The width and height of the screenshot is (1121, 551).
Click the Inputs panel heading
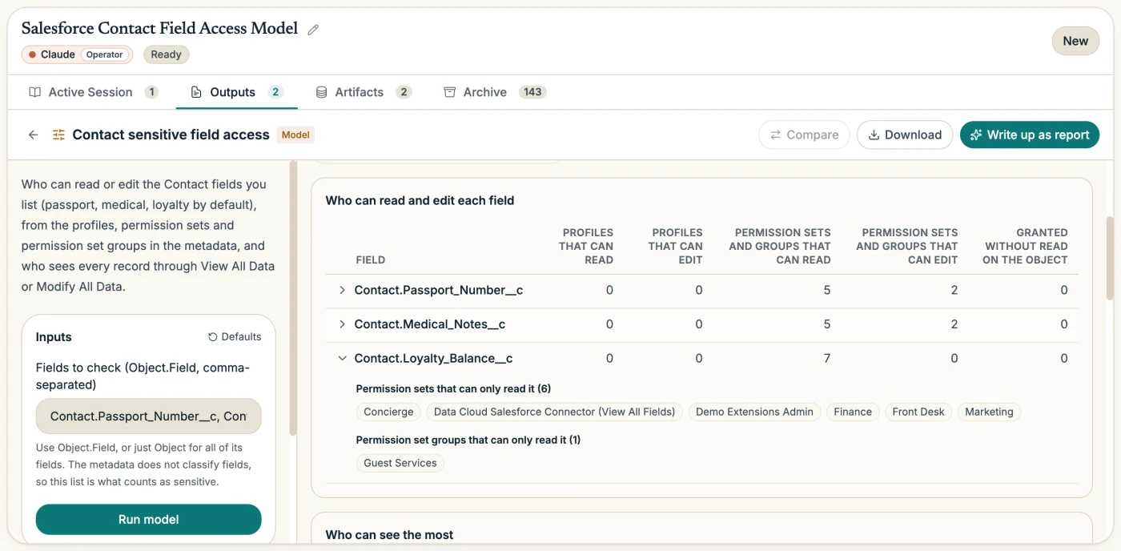(x=54, y=337)
